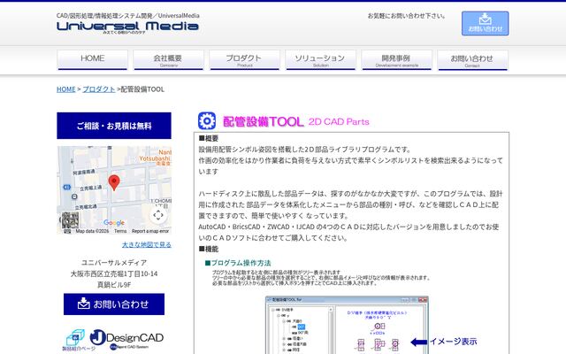566x354 pixels.
Task: Open the お問い合わせ Contact navigation item
Action: point(473,60)
